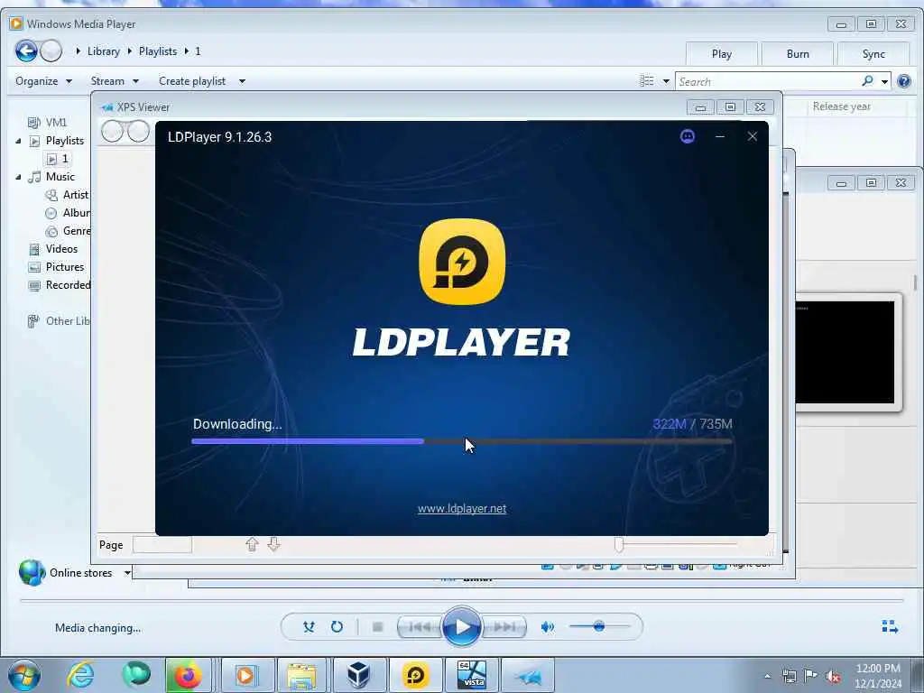924x693 pixels.
Task: Expand the search options dropdown arrow
Action: [884, 82]
